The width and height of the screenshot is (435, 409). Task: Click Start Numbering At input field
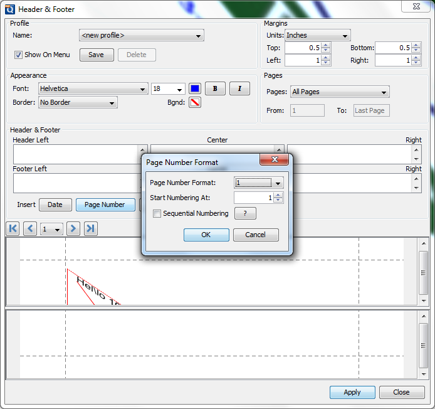coord(254,198)
